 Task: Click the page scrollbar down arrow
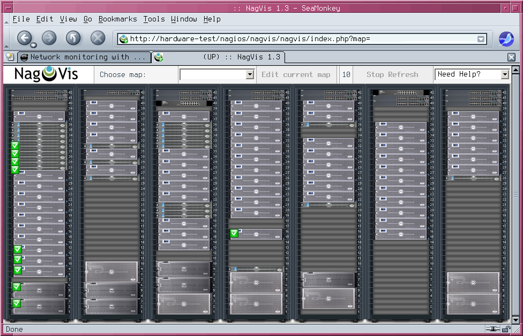coord(515,320)
